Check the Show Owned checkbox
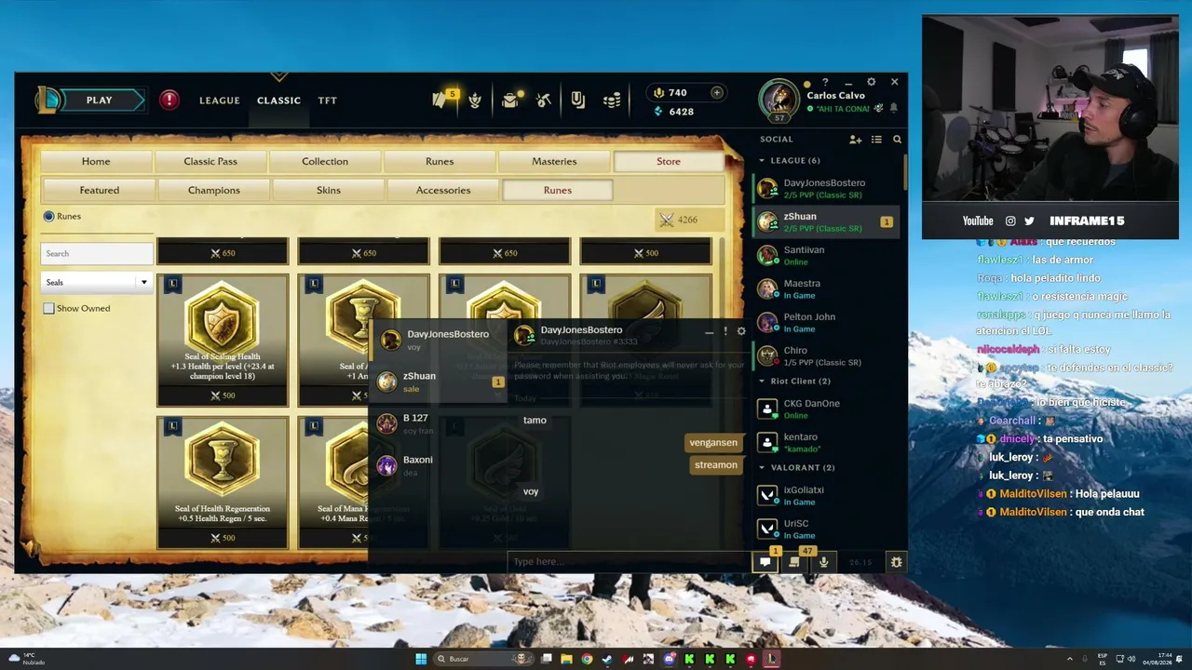Image resolution: width=1192 pixels, height=670 pixels. [x=48, y=308]
